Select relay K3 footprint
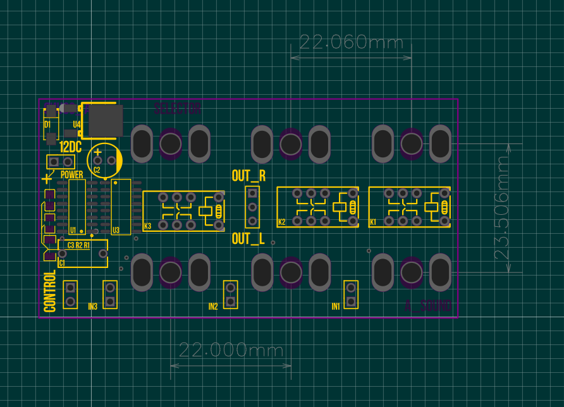564x407 pixels. (x=183, y=210)
